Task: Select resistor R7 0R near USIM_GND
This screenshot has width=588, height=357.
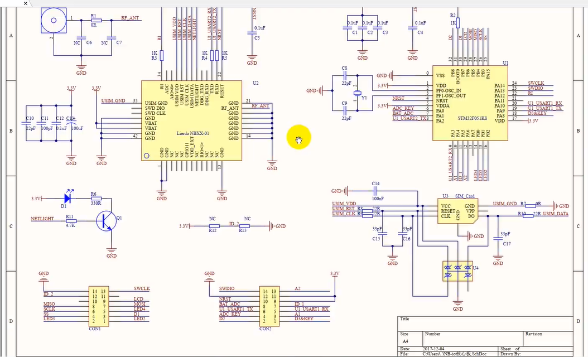Action: [530, 205]
